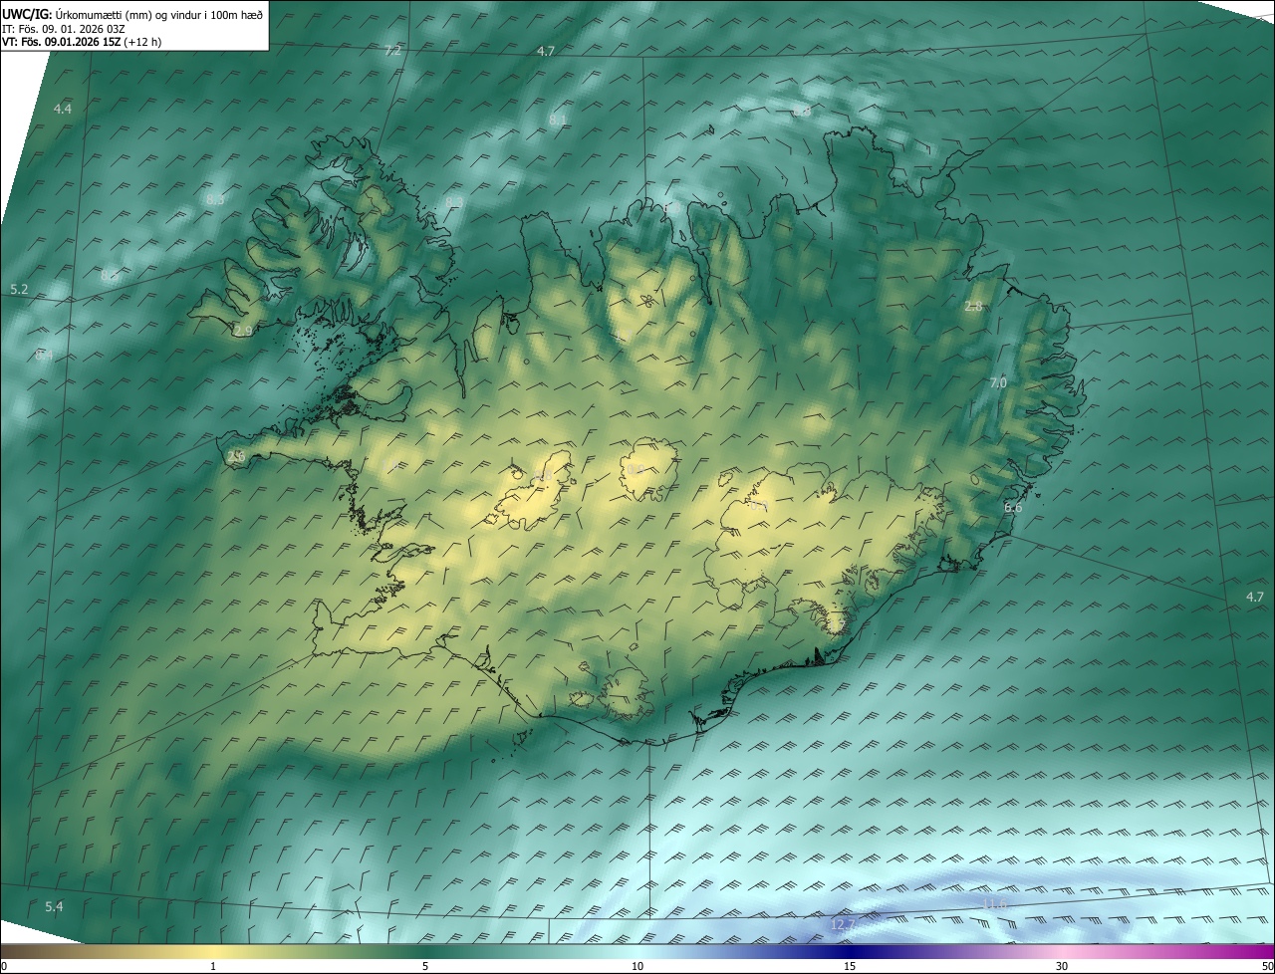Click the 11.6 value label on the map
Viewport: 1275px width, 974px height.
tap(995, 904)
